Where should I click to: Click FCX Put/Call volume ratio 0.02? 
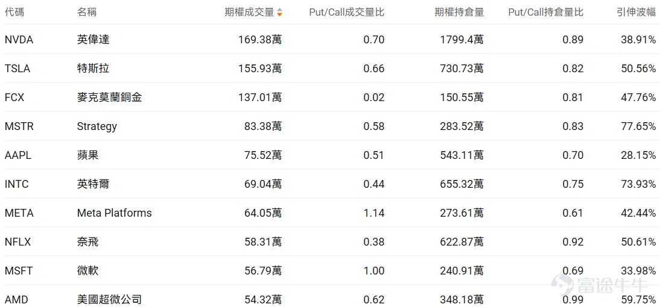tap(374, 98)
